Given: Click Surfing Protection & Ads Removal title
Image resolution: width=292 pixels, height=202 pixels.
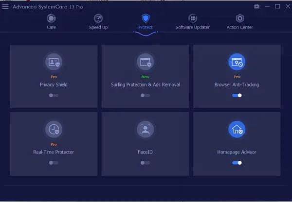Looking at the screenshot, I should coord(146,85).
